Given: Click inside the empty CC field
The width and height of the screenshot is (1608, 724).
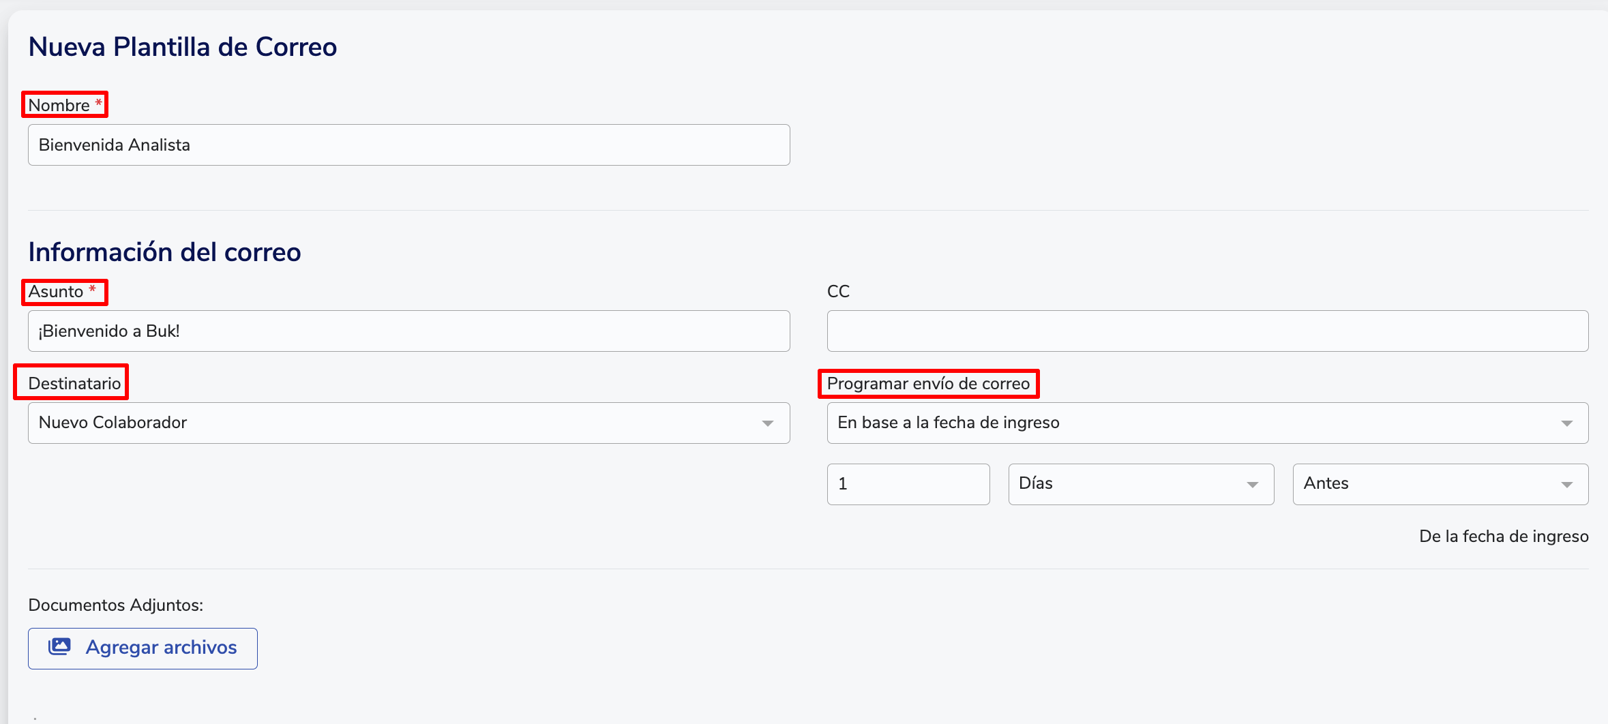Looking at the screenshot, I should [1207, 331].
